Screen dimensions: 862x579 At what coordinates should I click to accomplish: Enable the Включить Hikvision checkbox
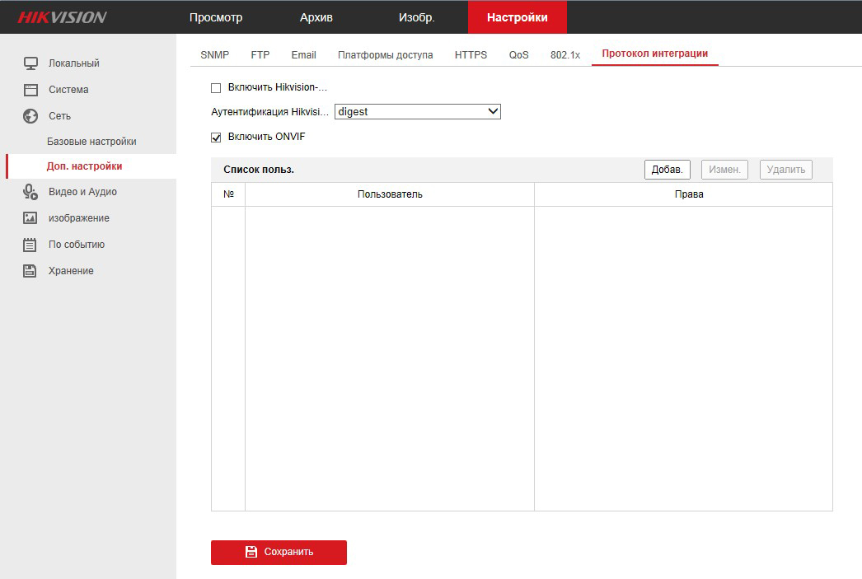pos(216,88)
